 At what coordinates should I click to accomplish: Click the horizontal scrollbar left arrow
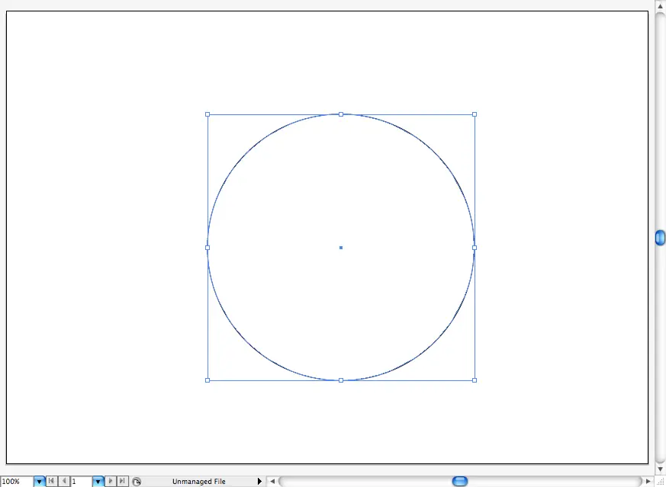click(272, 482)
